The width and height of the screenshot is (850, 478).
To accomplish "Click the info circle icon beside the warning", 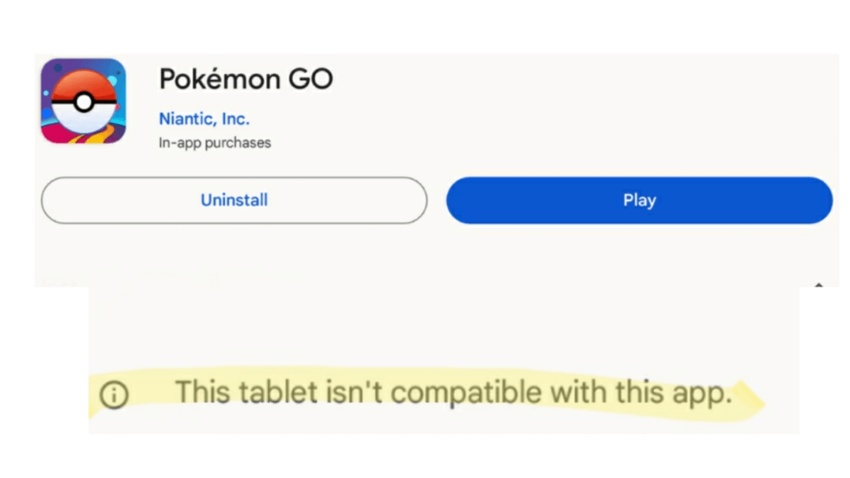I will pyautogui.click(x=114, y=395).
